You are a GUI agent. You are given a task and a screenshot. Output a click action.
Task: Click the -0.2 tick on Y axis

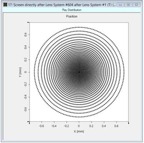pos(26,85)
